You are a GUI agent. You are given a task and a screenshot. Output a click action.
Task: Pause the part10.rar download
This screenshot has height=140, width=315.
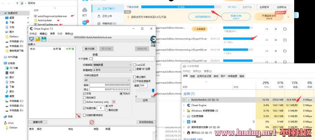point(267,40)
